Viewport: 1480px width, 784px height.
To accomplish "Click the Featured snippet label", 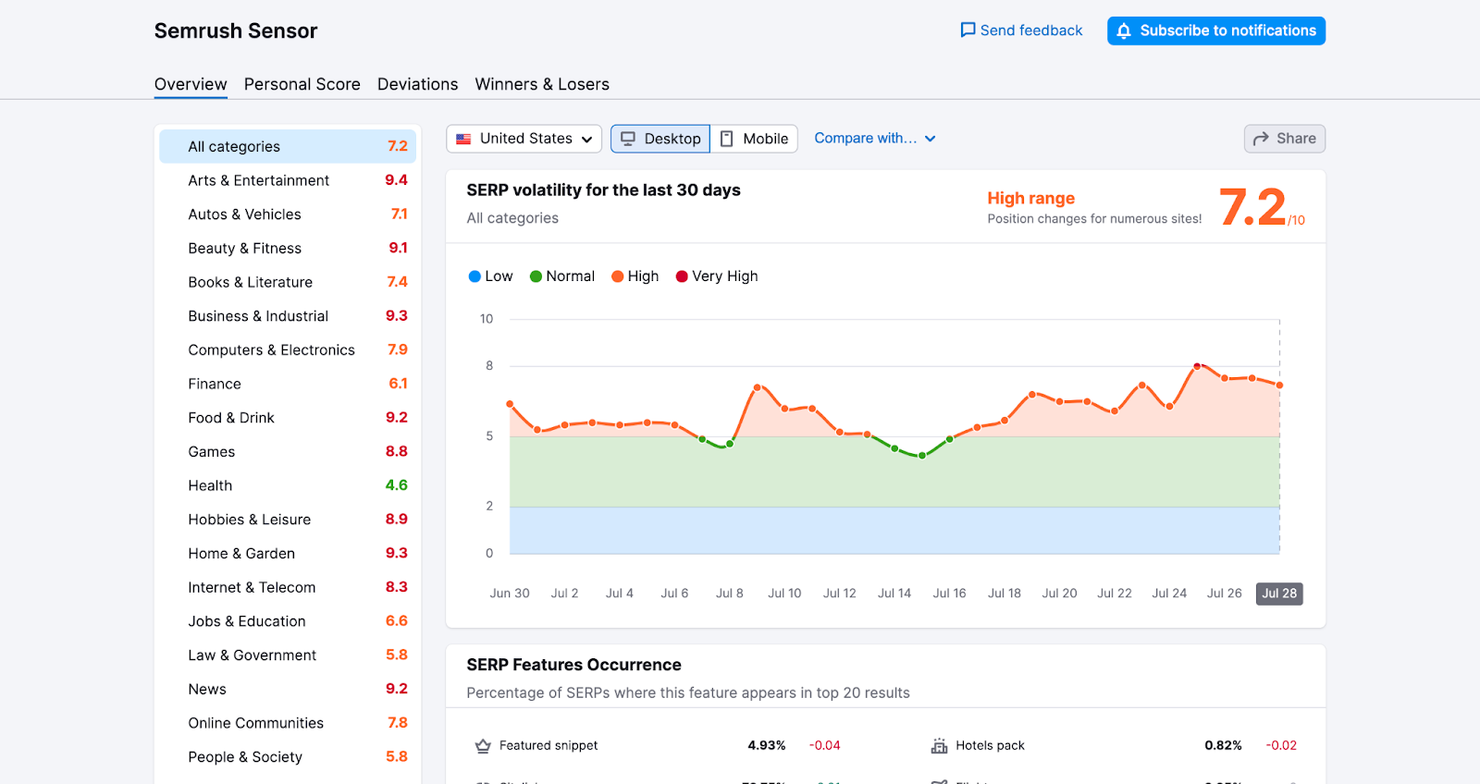I will pyautogui.click(x=549, y=745).
